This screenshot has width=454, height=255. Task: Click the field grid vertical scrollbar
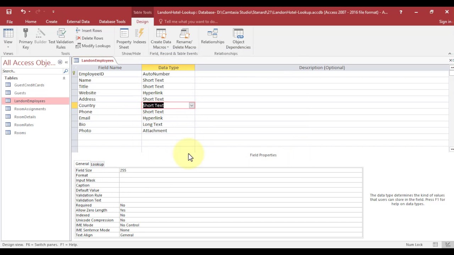452,108
